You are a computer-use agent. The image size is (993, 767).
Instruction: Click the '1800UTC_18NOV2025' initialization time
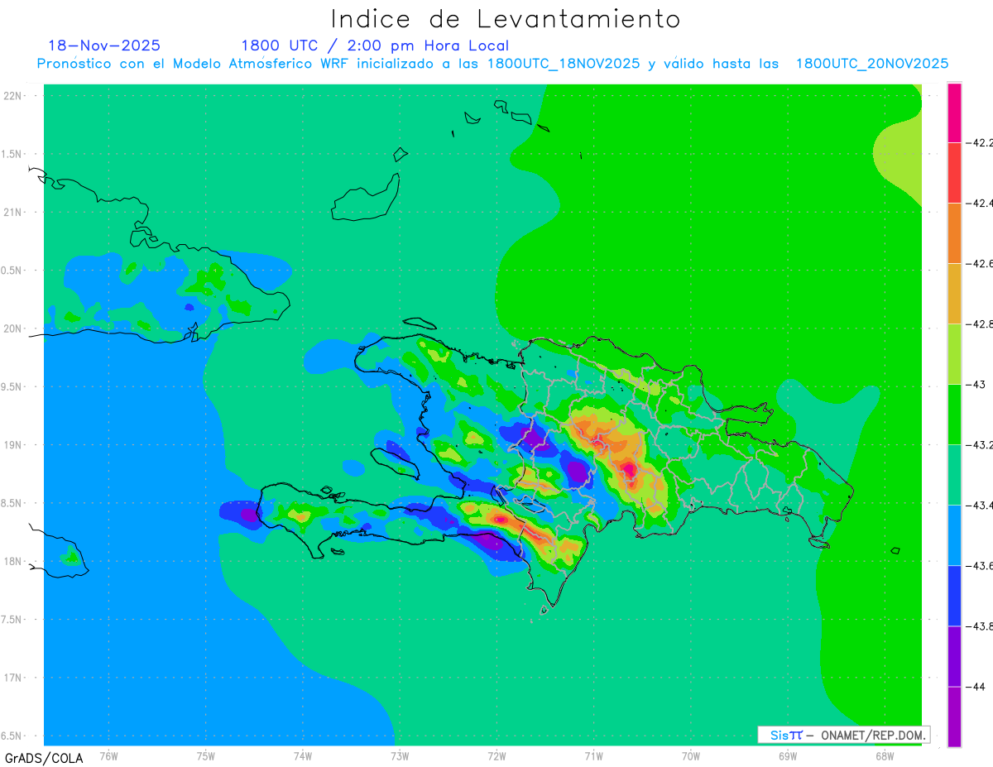tap(564, 64)
